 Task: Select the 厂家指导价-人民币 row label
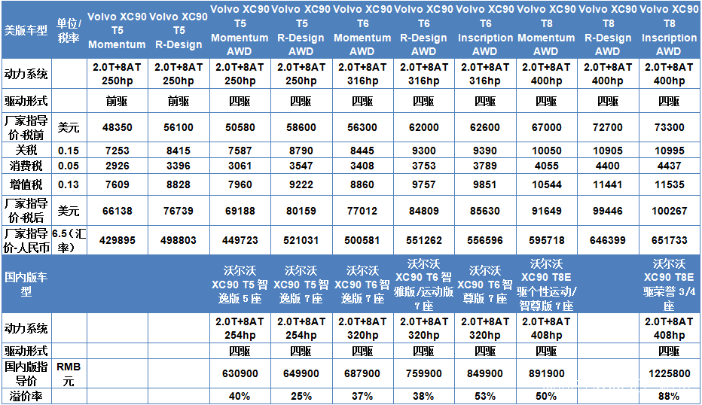click(26, 240)
